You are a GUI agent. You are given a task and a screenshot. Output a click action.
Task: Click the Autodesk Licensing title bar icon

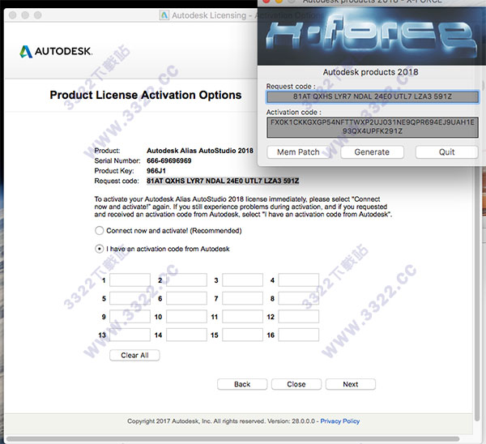(164, 15)
